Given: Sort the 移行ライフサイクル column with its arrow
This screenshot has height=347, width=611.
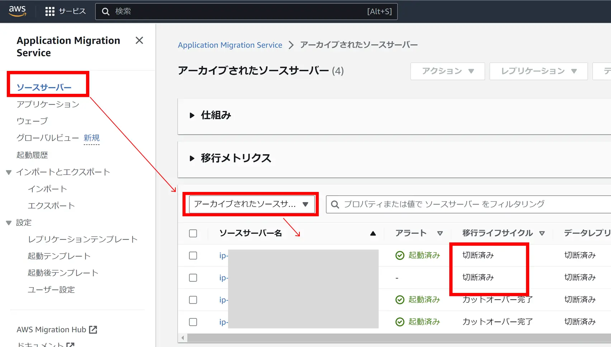Looking at the screenshot, I should (x=542, y=233).
